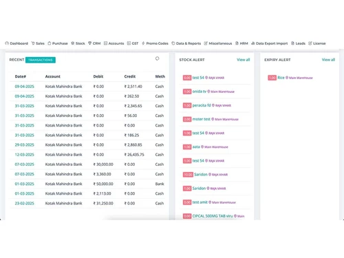
Task: Open the transaction crediting ₹ 186.25
Action: coord(24,136)
